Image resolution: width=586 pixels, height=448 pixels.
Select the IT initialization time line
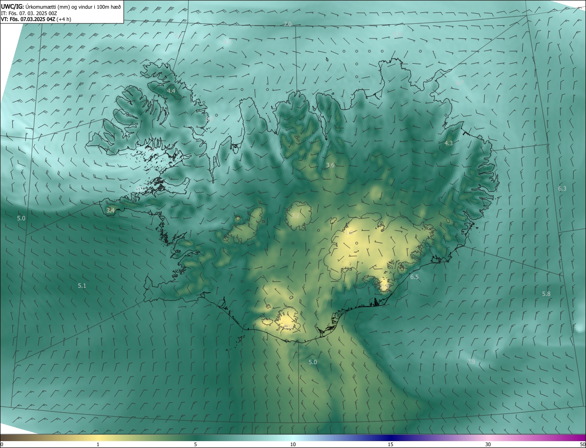[29, 13]
